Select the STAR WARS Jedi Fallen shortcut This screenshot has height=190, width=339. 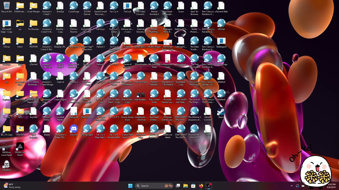click(x=181, y=97)
